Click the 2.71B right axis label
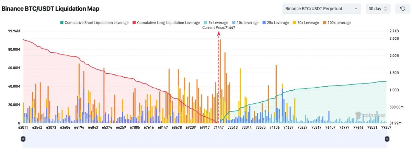Viewport: 412px width, 153px height. 394,31
